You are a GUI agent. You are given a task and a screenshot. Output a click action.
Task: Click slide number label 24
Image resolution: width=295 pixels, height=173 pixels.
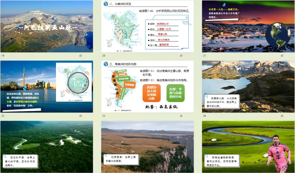(205, 116)
